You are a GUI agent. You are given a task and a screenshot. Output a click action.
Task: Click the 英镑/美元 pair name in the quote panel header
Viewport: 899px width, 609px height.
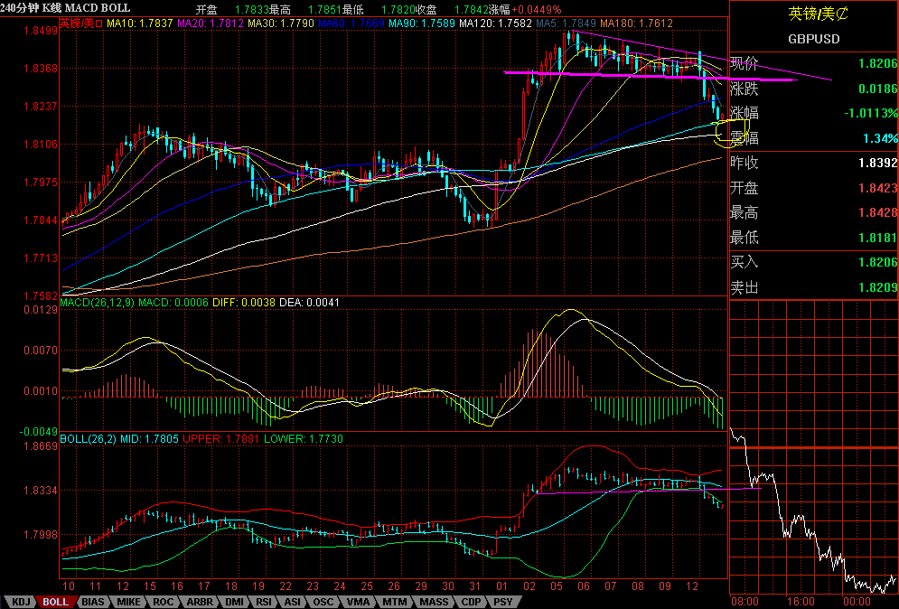818,14
